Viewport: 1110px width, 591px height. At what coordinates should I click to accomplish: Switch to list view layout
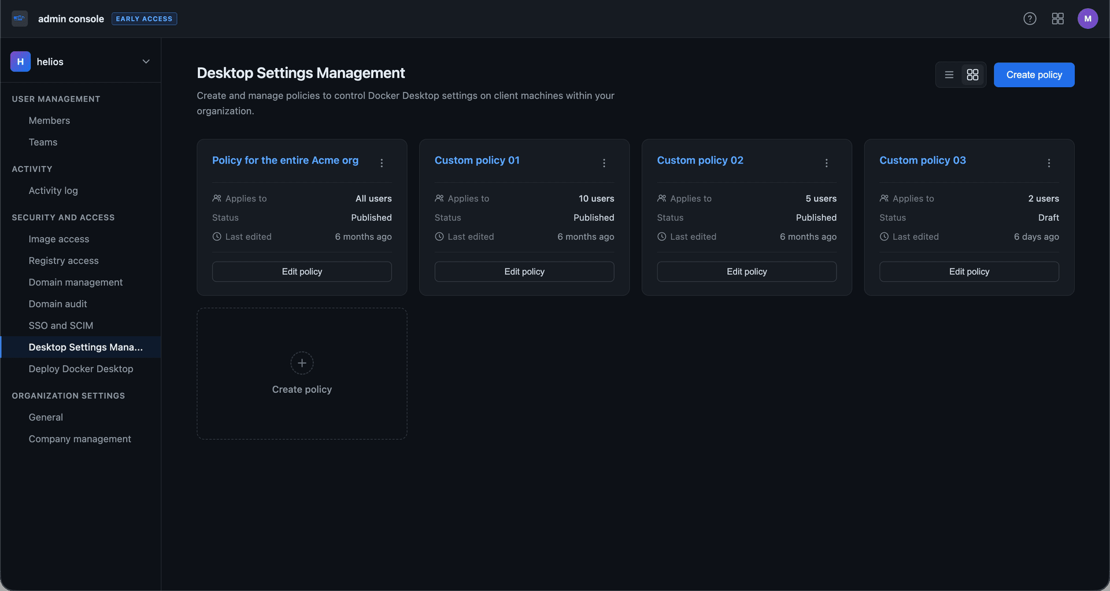pyautogui.click(x=949, y=75)
